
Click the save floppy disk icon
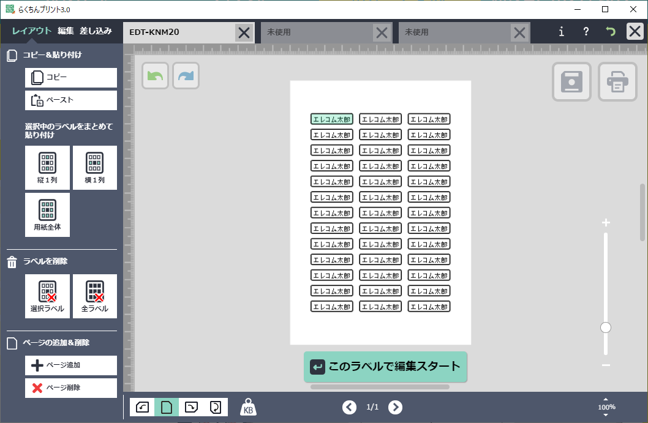(x=571, y=82)
